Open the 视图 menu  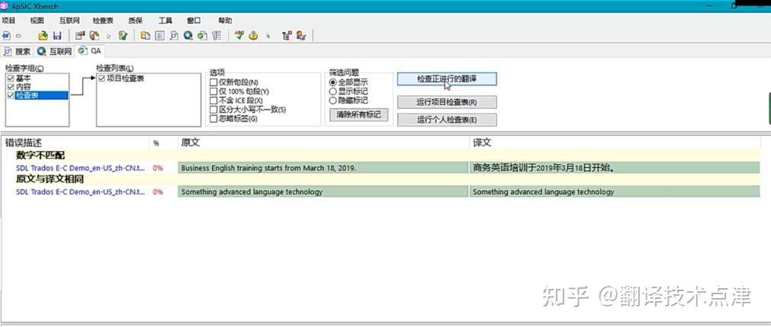pos(37,21)
